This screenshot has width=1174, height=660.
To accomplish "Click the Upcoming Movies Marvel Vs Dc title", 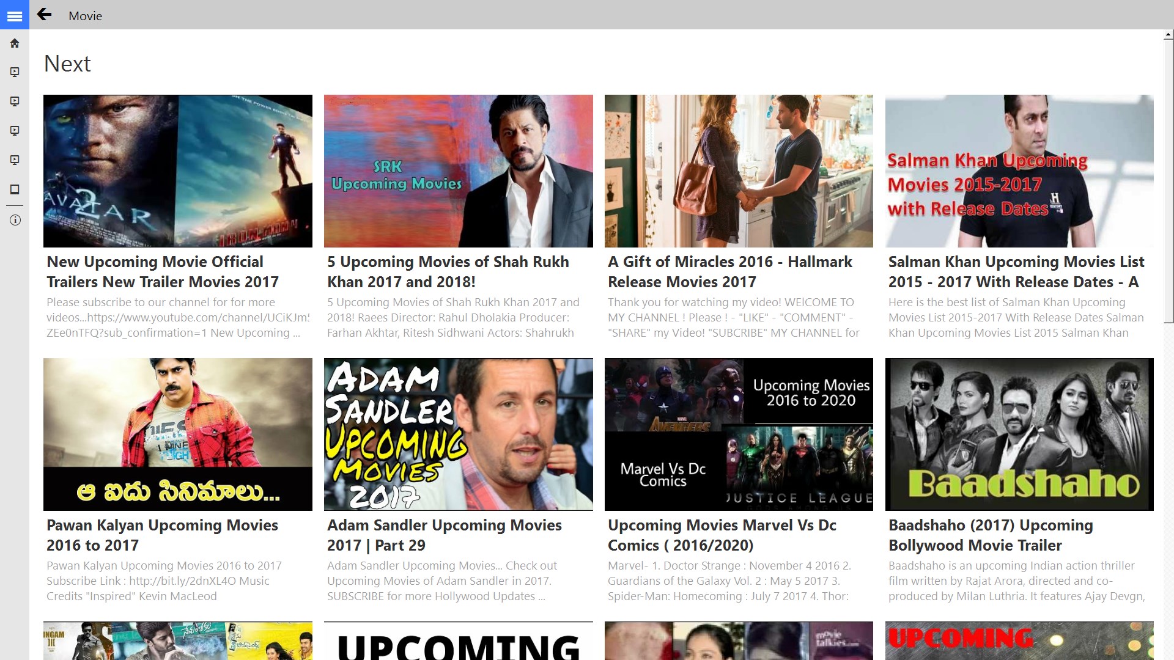I will point(722,535).
